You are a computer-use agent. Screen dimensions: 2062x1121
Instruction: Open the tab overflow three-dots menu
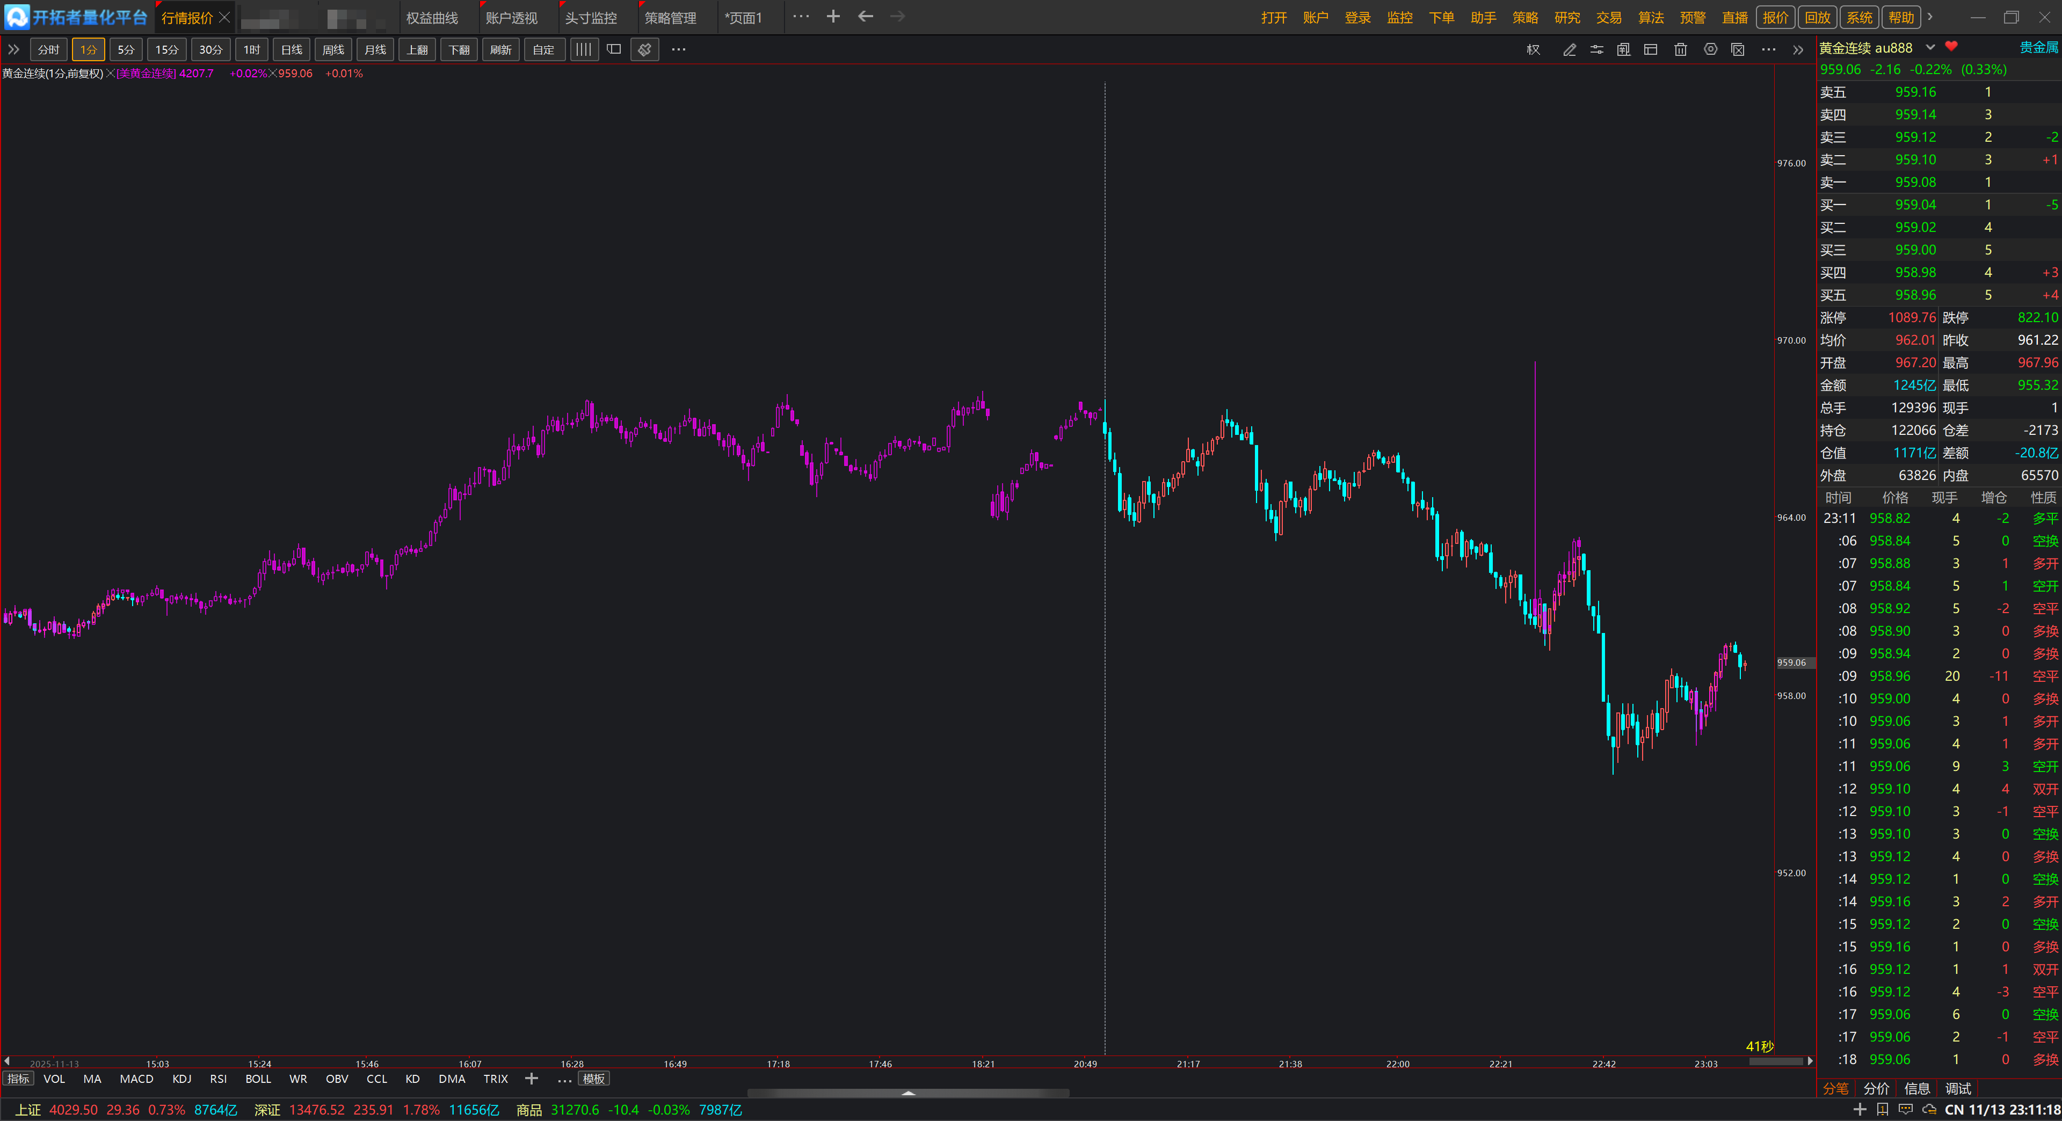click(x=801, y=17)
